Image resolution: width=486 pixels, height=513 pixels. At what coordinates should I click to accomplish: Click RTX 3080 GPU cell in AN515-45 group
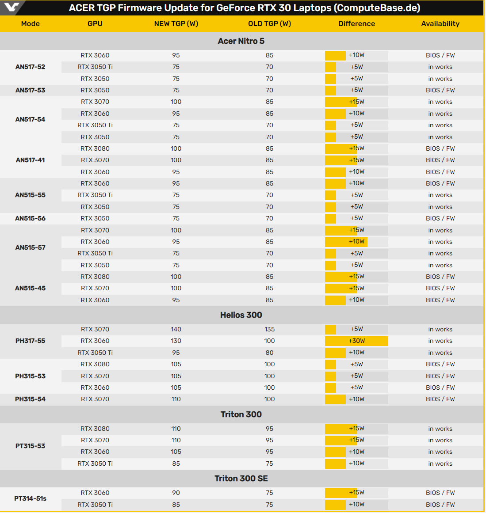[95, 277]
